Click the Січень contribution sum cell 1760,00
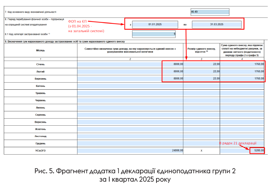The width and height of the screenshot is (271, 189). tap(242, 64)
